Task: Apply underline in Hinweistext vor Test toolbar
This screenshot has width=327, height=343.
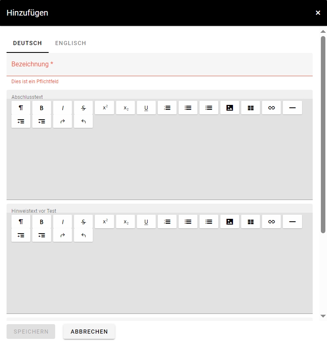Action: 146,222
